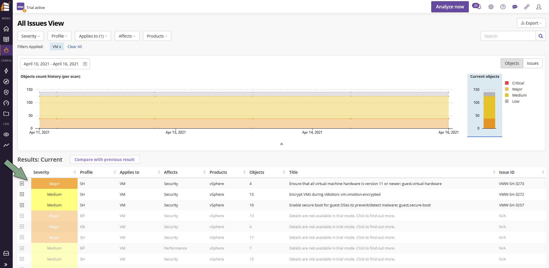Open the Severity filter dropdown
Viewport: 549px width, 268px height.
[x=30, y=36]
